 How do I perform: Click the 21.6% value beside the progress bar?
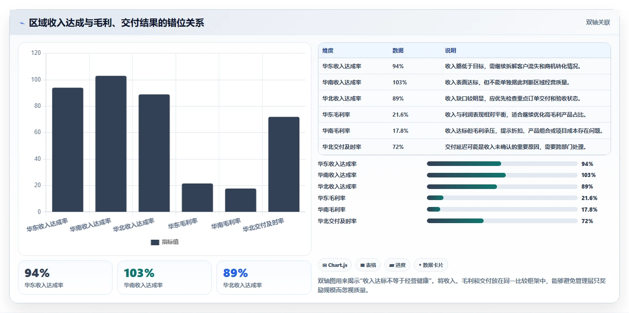pyautogui.click(x=589, y=198)
